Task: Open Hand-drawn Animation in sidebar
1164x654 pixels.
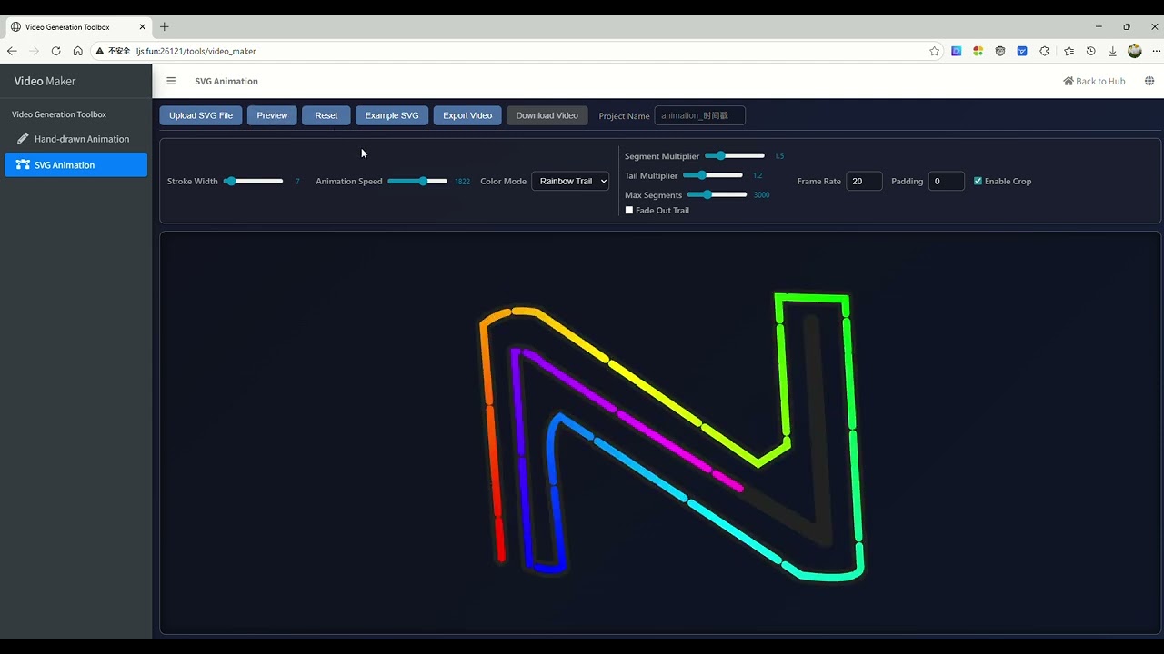Action: tap(75, 139)
